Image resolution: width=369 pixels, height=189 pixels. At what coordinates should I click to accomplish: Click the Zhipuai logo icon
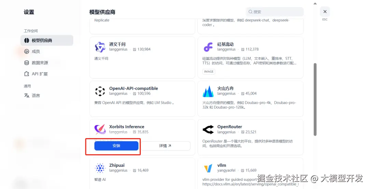tap(100, 168)
